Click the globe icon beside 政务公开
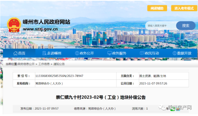Screen dimensions: 198x116 (x=77, y=53)
